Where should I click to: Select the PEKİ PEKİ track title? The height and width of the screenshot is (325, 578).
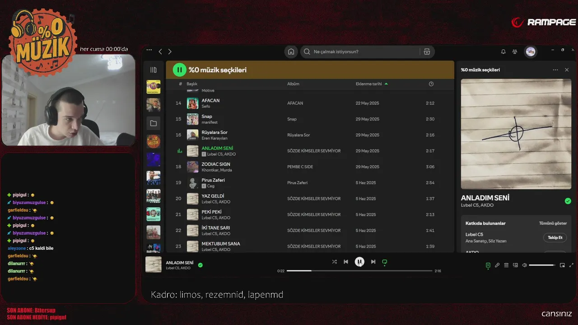[x=211, y=212]
